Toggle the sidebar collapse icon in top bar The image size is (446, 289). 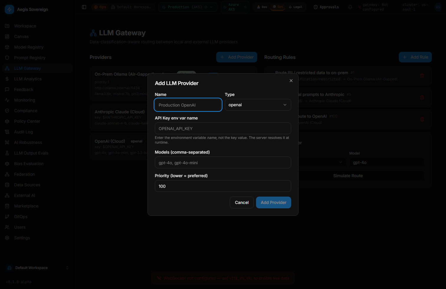click(84, 7)
